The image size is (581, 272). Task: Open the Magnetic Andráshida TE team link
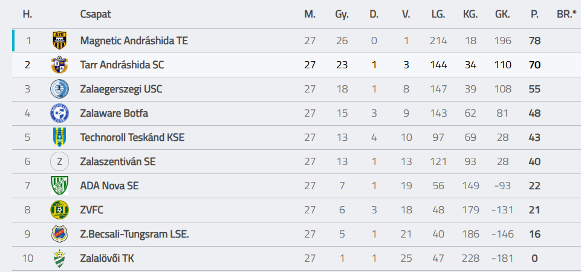point(134,40)
